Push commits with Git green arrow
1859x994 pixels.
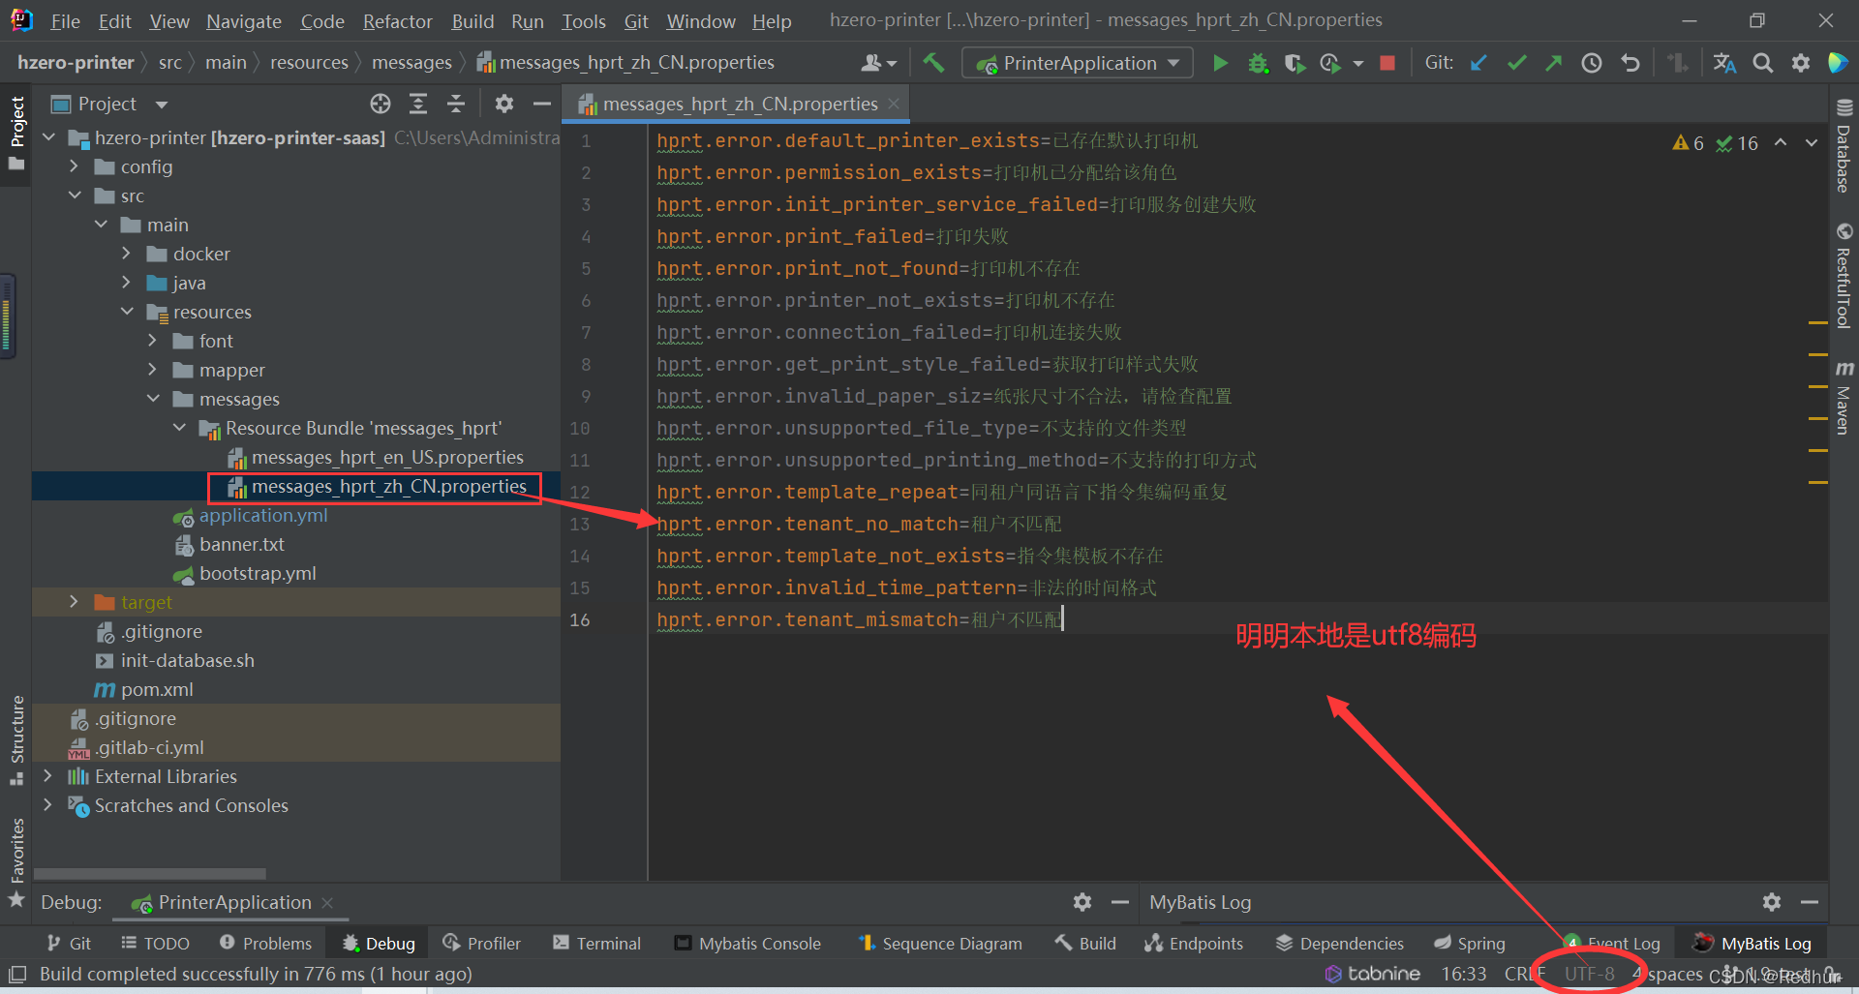pos(1553,63)
